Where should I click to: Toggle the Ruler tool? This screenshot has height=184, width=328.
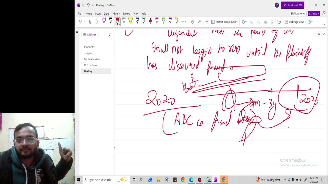[200, 22]
